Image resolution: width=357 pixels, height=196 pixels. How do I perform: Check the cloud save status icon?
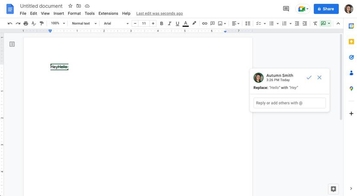tap(87, 6)
